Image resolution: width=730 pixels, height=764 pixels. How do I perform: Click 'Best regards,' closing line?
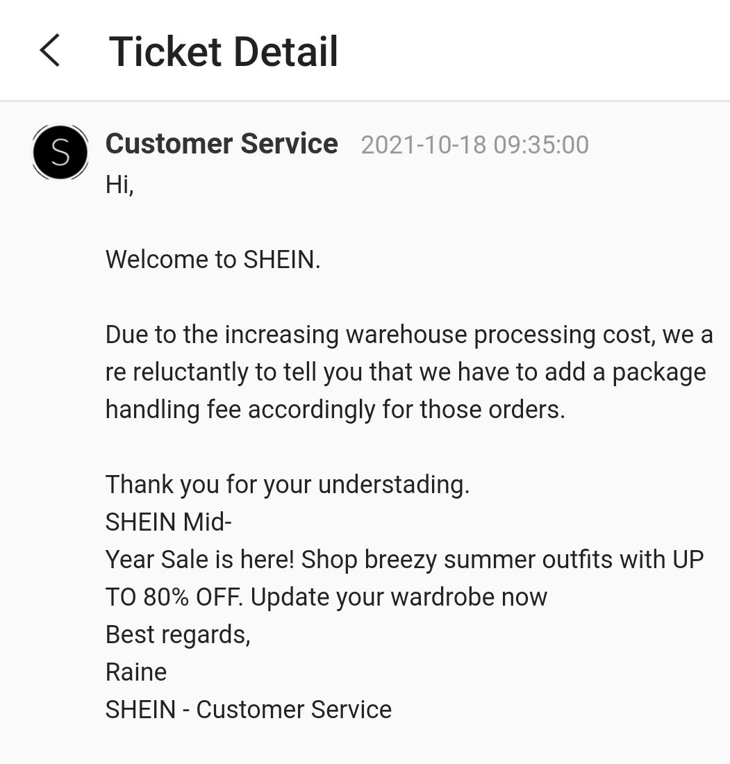coord(177,634)
